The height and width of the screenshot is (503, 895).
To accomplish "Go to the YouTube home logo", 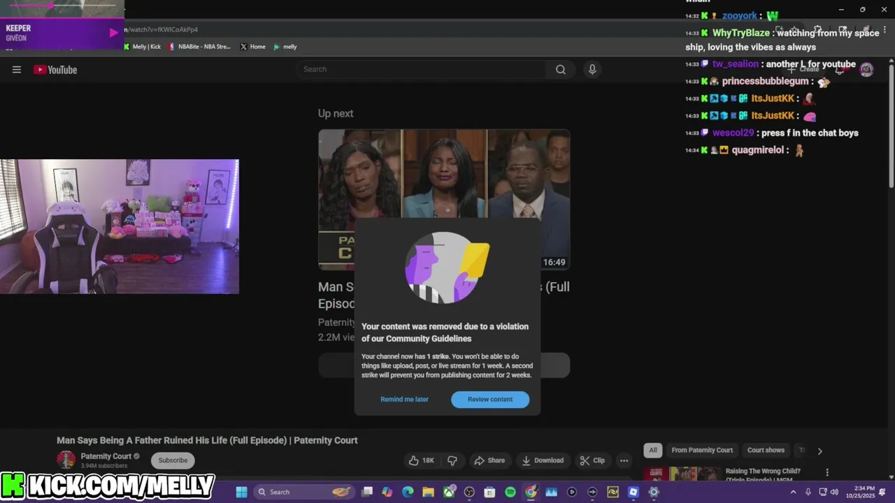I will tap(55, 69).
